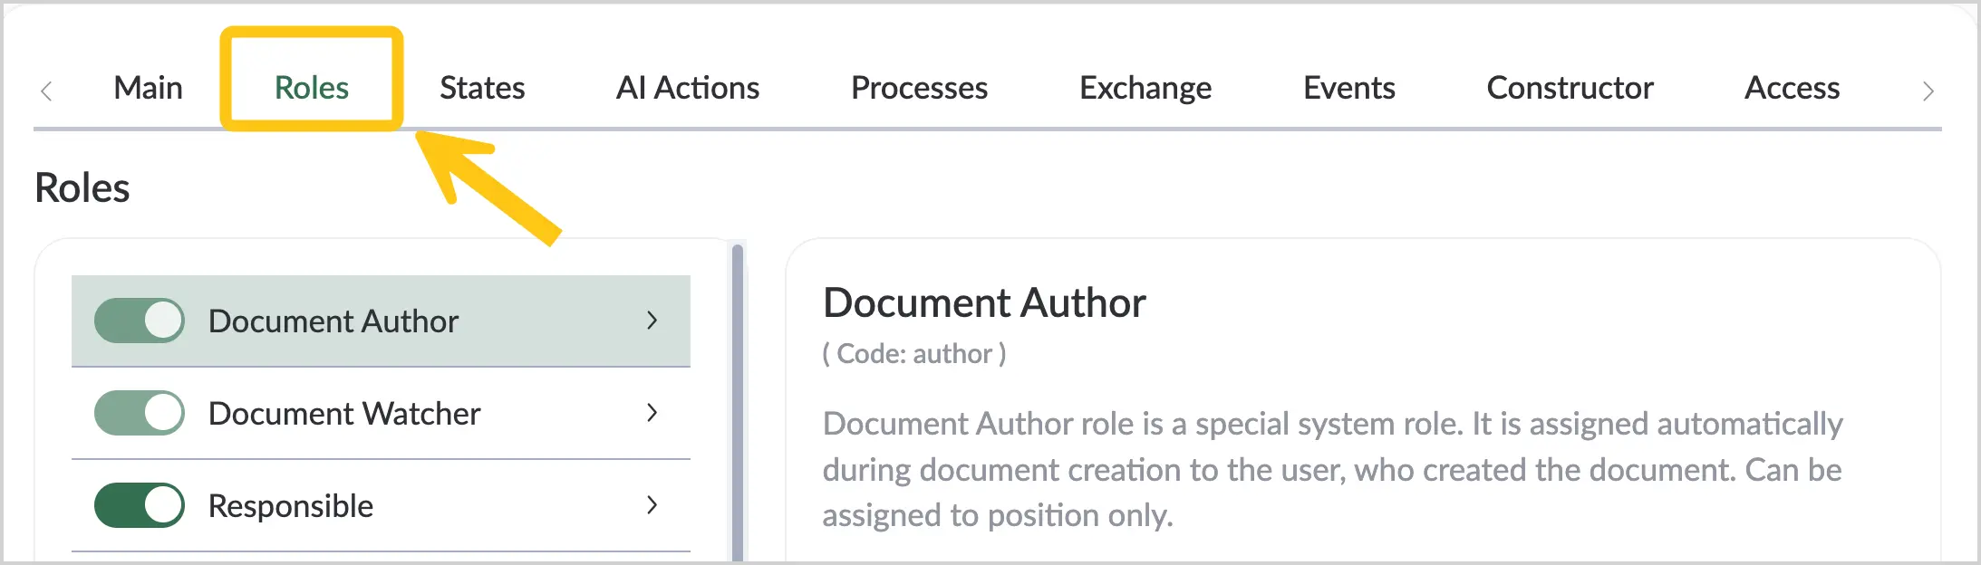Open the Access tab
This screenshot has width=1981, height=565.
(1793, 88)
